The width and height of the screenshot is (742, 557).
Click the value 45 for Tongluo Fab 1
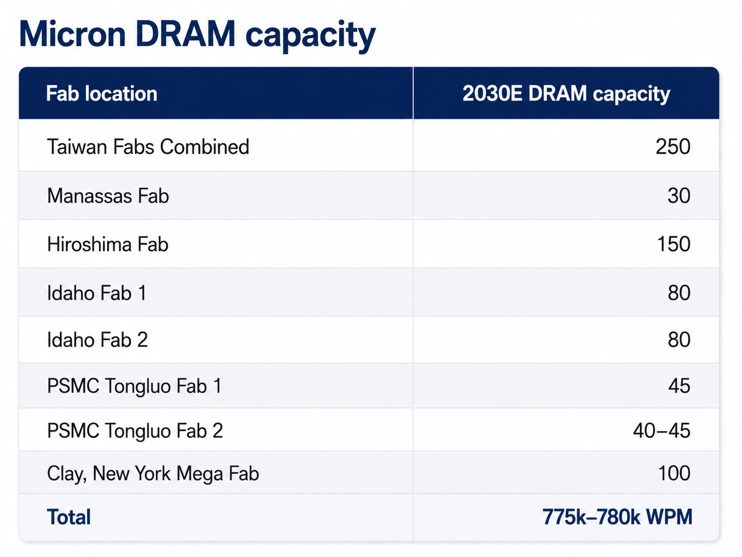pos(679,386)
